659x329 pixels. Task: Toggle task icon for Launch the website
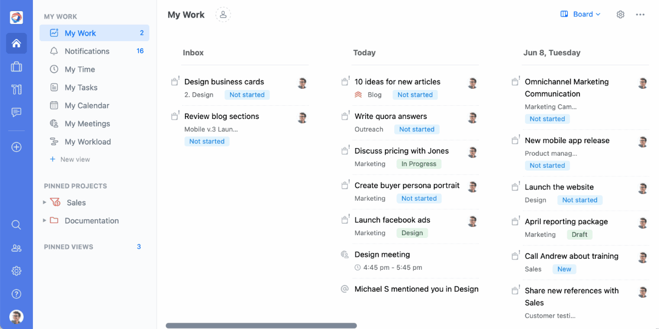515,187
